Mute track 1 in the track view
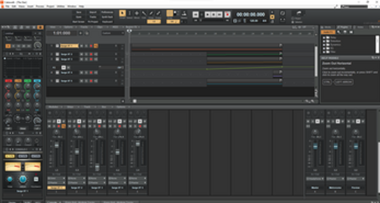 pyautogui.click(x=81, y=46)
